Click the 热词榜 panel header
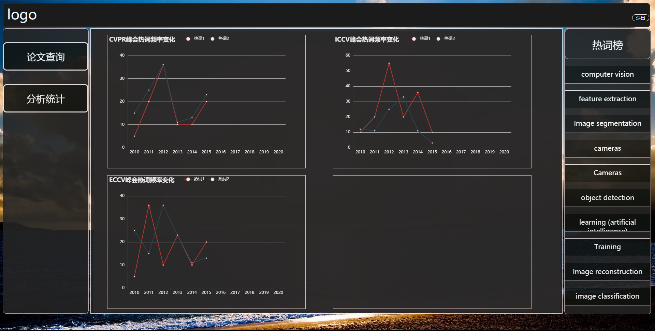 607,45
